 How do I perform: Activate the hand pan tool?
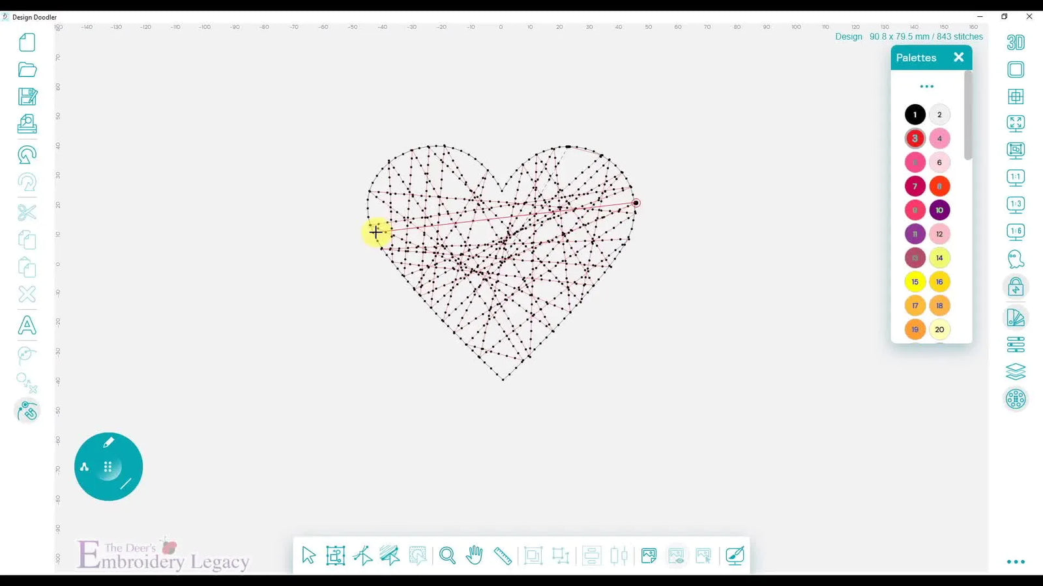475,555
